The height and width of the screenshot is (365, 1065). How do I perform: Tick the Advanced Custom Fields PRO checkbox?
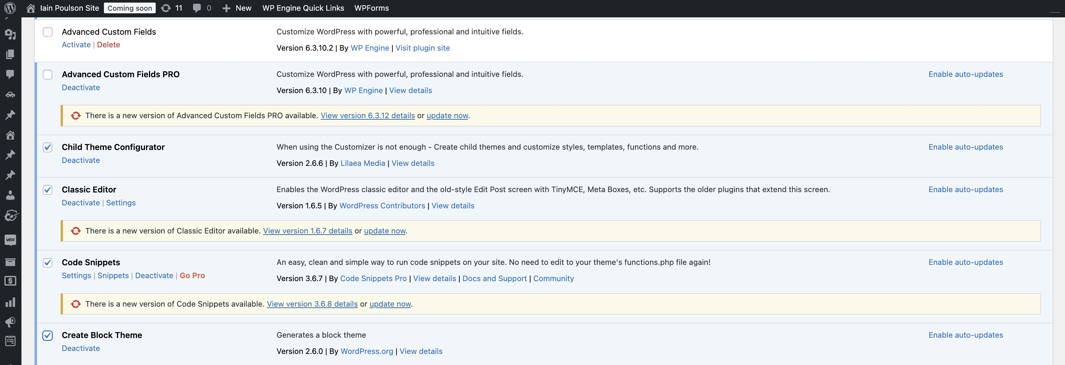click(48, 75)
